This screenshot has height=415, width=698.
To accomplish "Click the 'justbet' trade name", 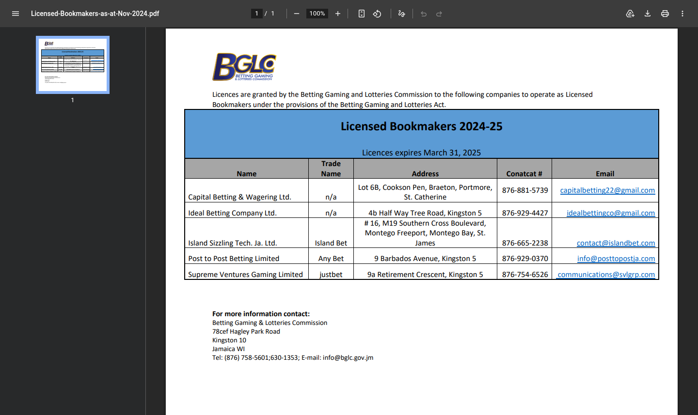I will pos(331,275).
